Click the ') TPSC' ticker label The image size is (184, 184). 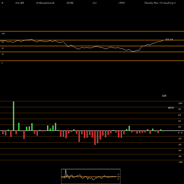coord(121,3)
